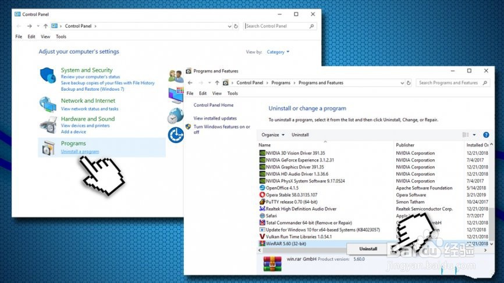Screen dimensions: 504x283
Task: Open Hardware and Sound printer icon
Action: pyautogui.click(x=48, y=125)
